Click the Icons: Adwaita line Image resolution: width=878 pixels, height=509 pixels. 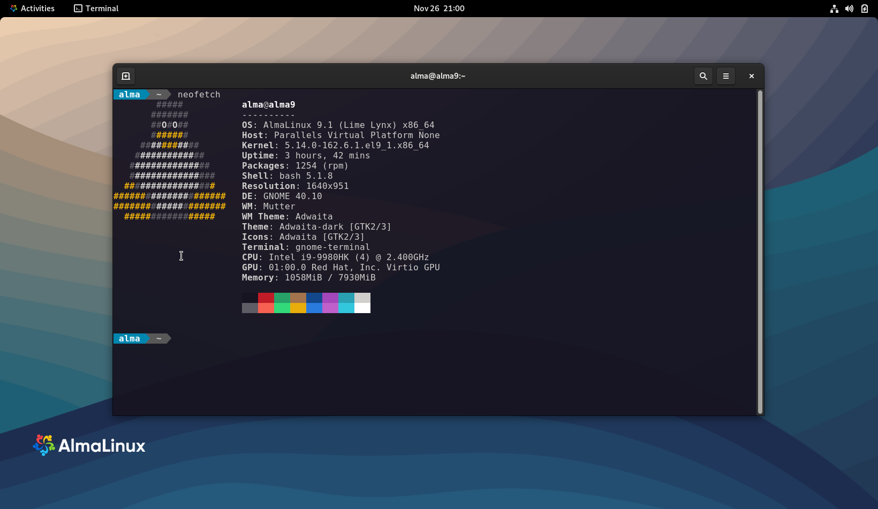tap(303, 237)
